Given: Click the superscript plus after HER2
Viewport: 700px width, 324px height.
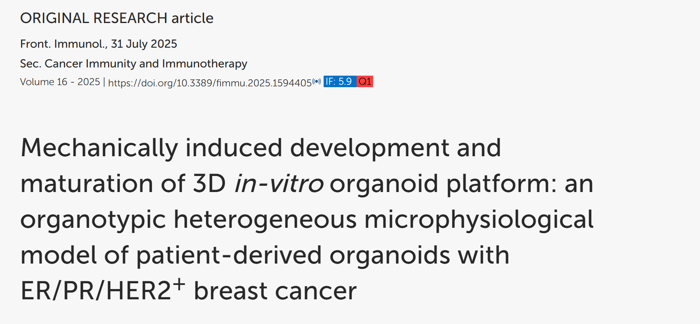Looking at the screenshot, I should coord(179,284).
